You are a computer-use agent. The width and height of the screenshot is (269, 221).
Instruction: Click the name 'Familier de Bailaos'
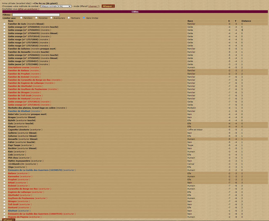coord(18,71)
